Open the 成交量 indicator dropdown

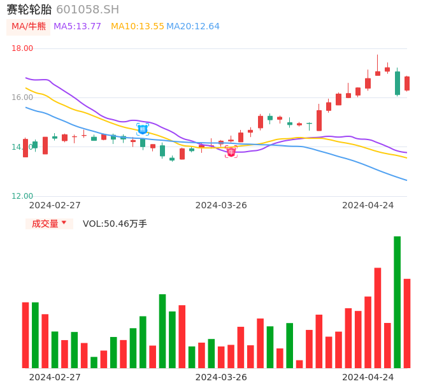(x=49, y=224)
